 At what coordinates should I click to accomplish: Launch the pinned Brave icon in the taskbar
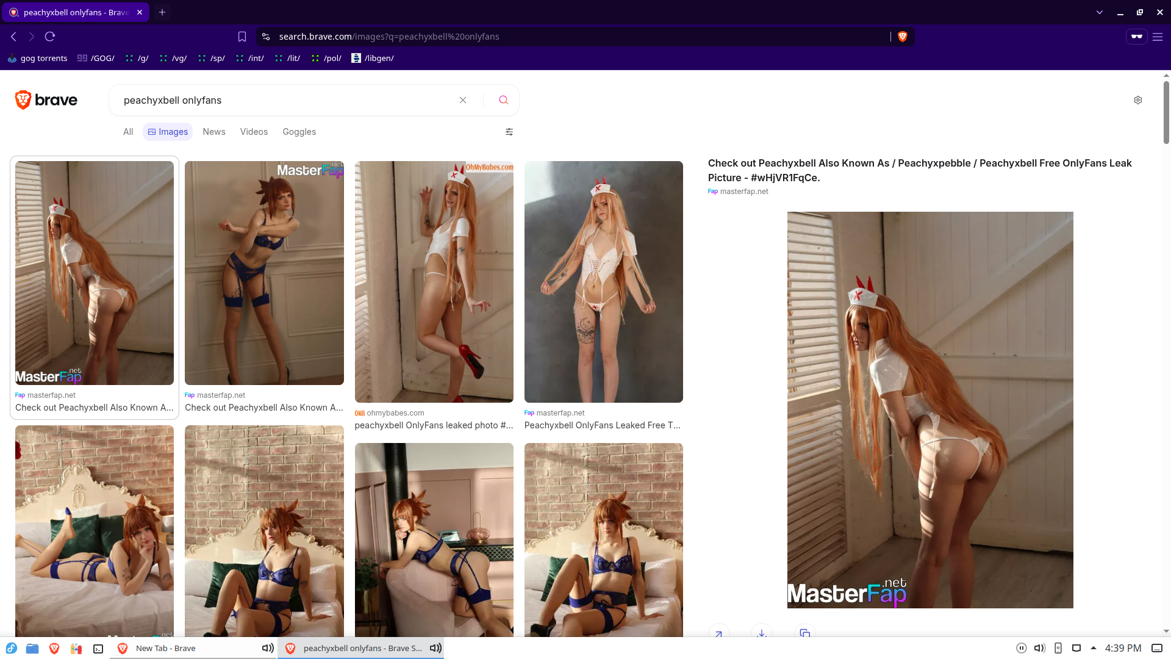(54, 648)
